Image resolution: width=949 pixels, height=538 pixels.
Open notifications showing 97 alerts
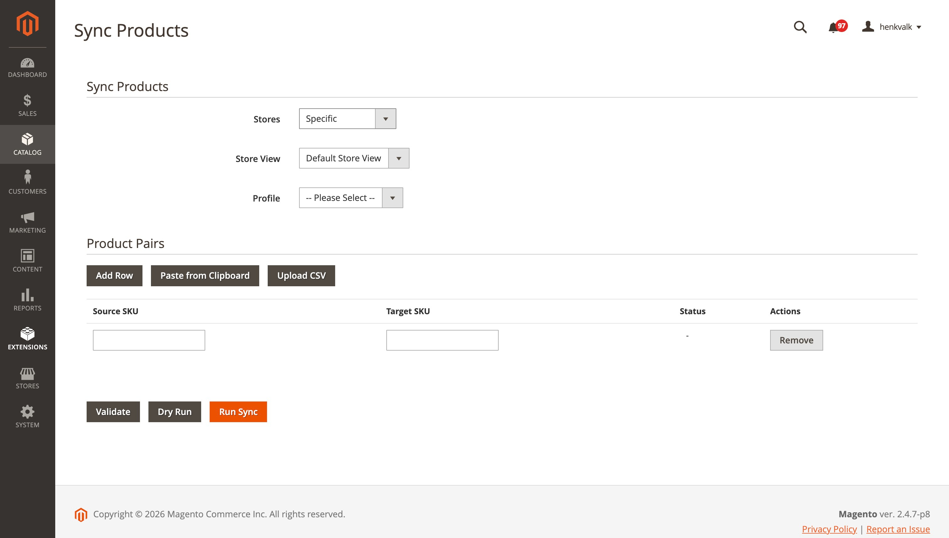point(834,27)
